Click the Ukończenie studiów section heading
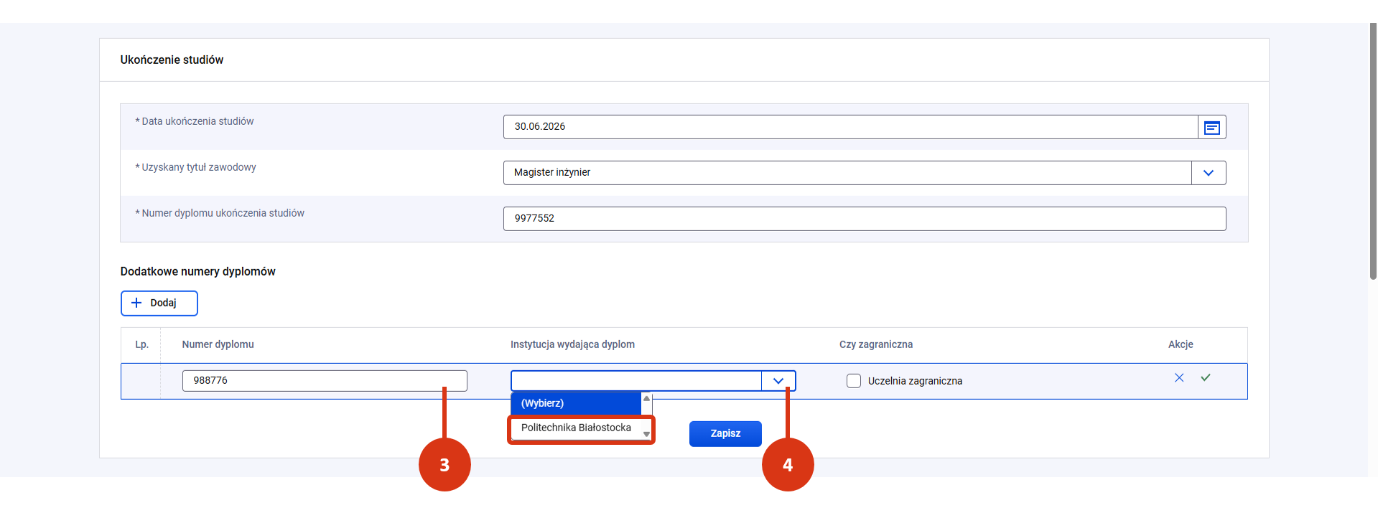Screen dimensions: 1378x518 point(172,60)
